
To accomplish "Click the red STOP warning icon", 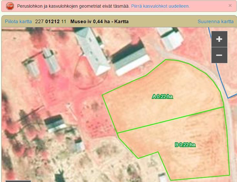I will (x=10, y=6).
